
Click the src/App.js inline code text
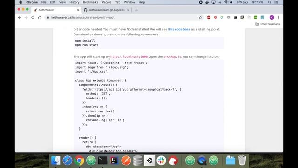click(172, 56)
